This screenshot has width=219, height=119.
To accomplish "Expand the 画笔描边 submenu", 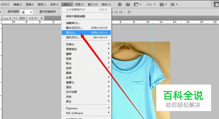I will [86, 49].
